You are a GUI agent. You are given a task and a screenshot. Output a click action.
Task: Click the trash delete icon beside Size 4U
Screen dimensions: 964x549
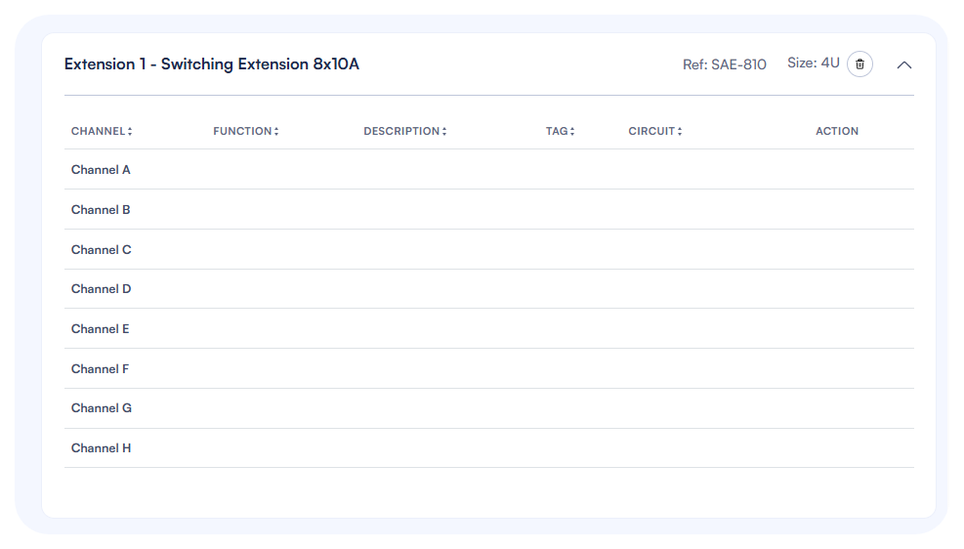point(859,64)
